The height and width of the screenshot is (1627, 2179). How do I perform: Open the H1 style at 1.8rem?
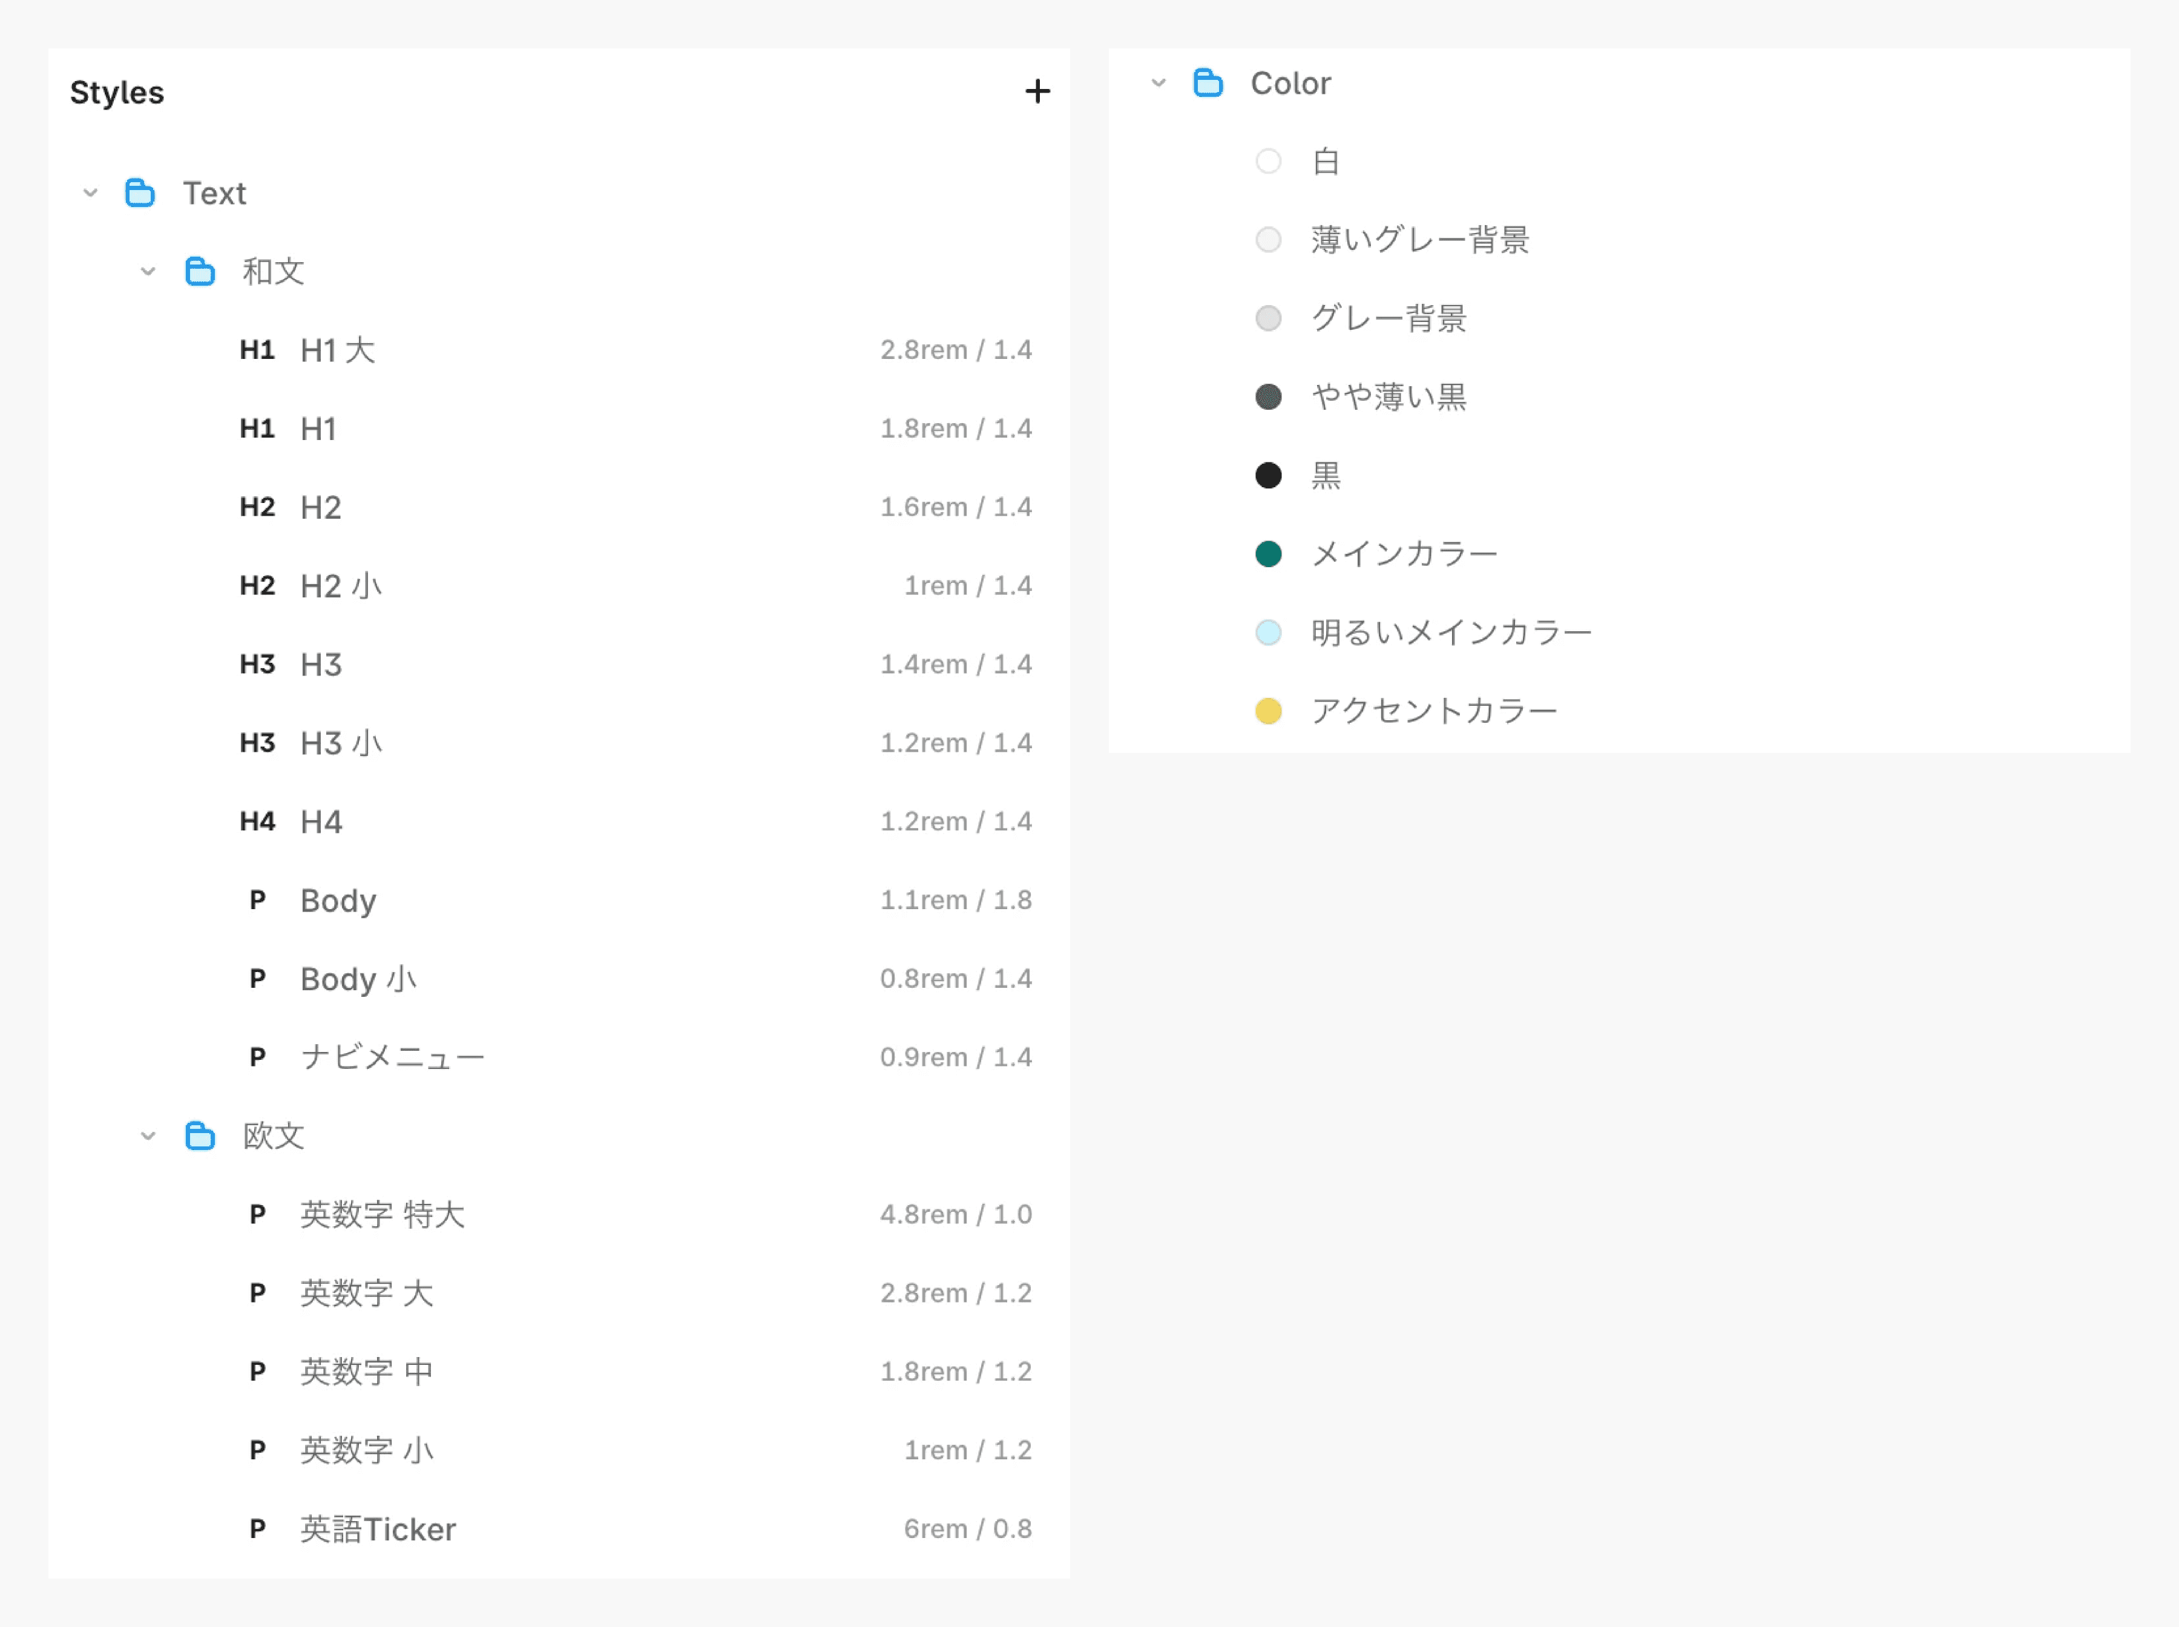(318, 429)
